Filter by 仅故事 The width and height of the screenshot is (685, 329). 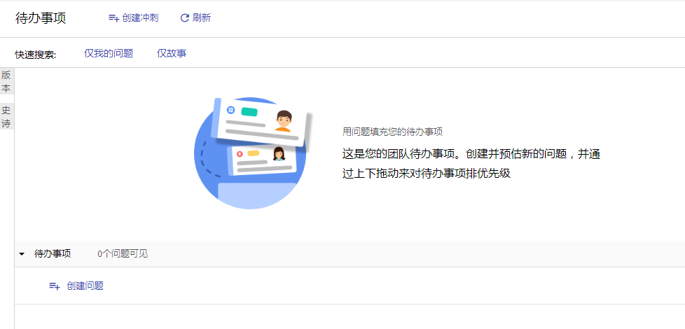172,54
